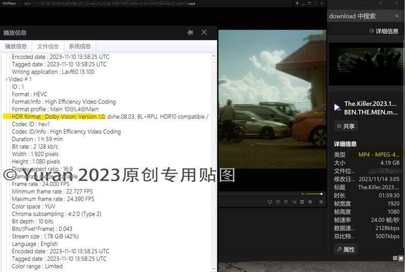Click the MP4 - MPEG-4 type value

(x=379, y=154)
